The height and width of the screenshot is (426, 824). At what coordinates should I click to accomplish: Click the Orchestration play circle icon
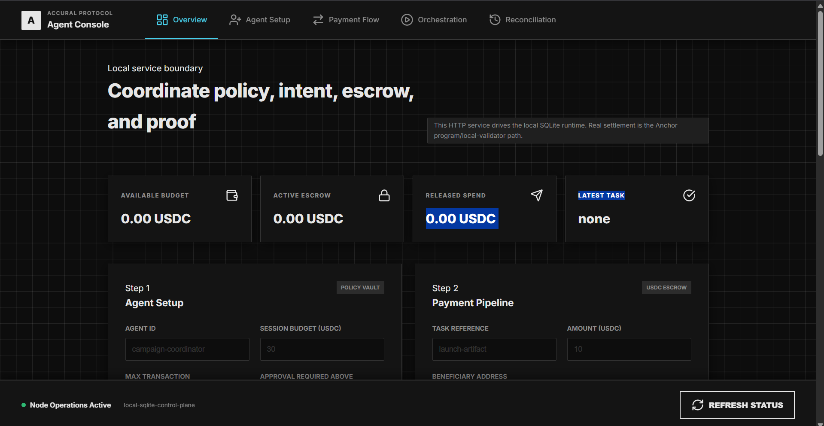[x=407, y=20]
